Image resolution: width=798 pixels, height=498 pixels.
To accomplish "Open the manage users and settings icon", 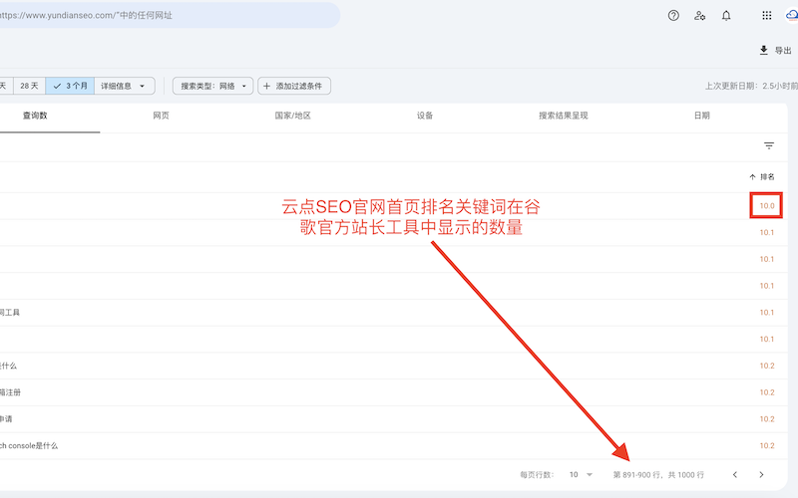I will [x=700, y=16].
